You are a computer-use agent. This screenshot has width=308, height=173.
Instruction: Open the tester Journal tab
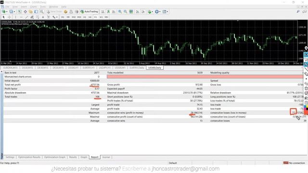pyautogui.click(x=106, y=157)
